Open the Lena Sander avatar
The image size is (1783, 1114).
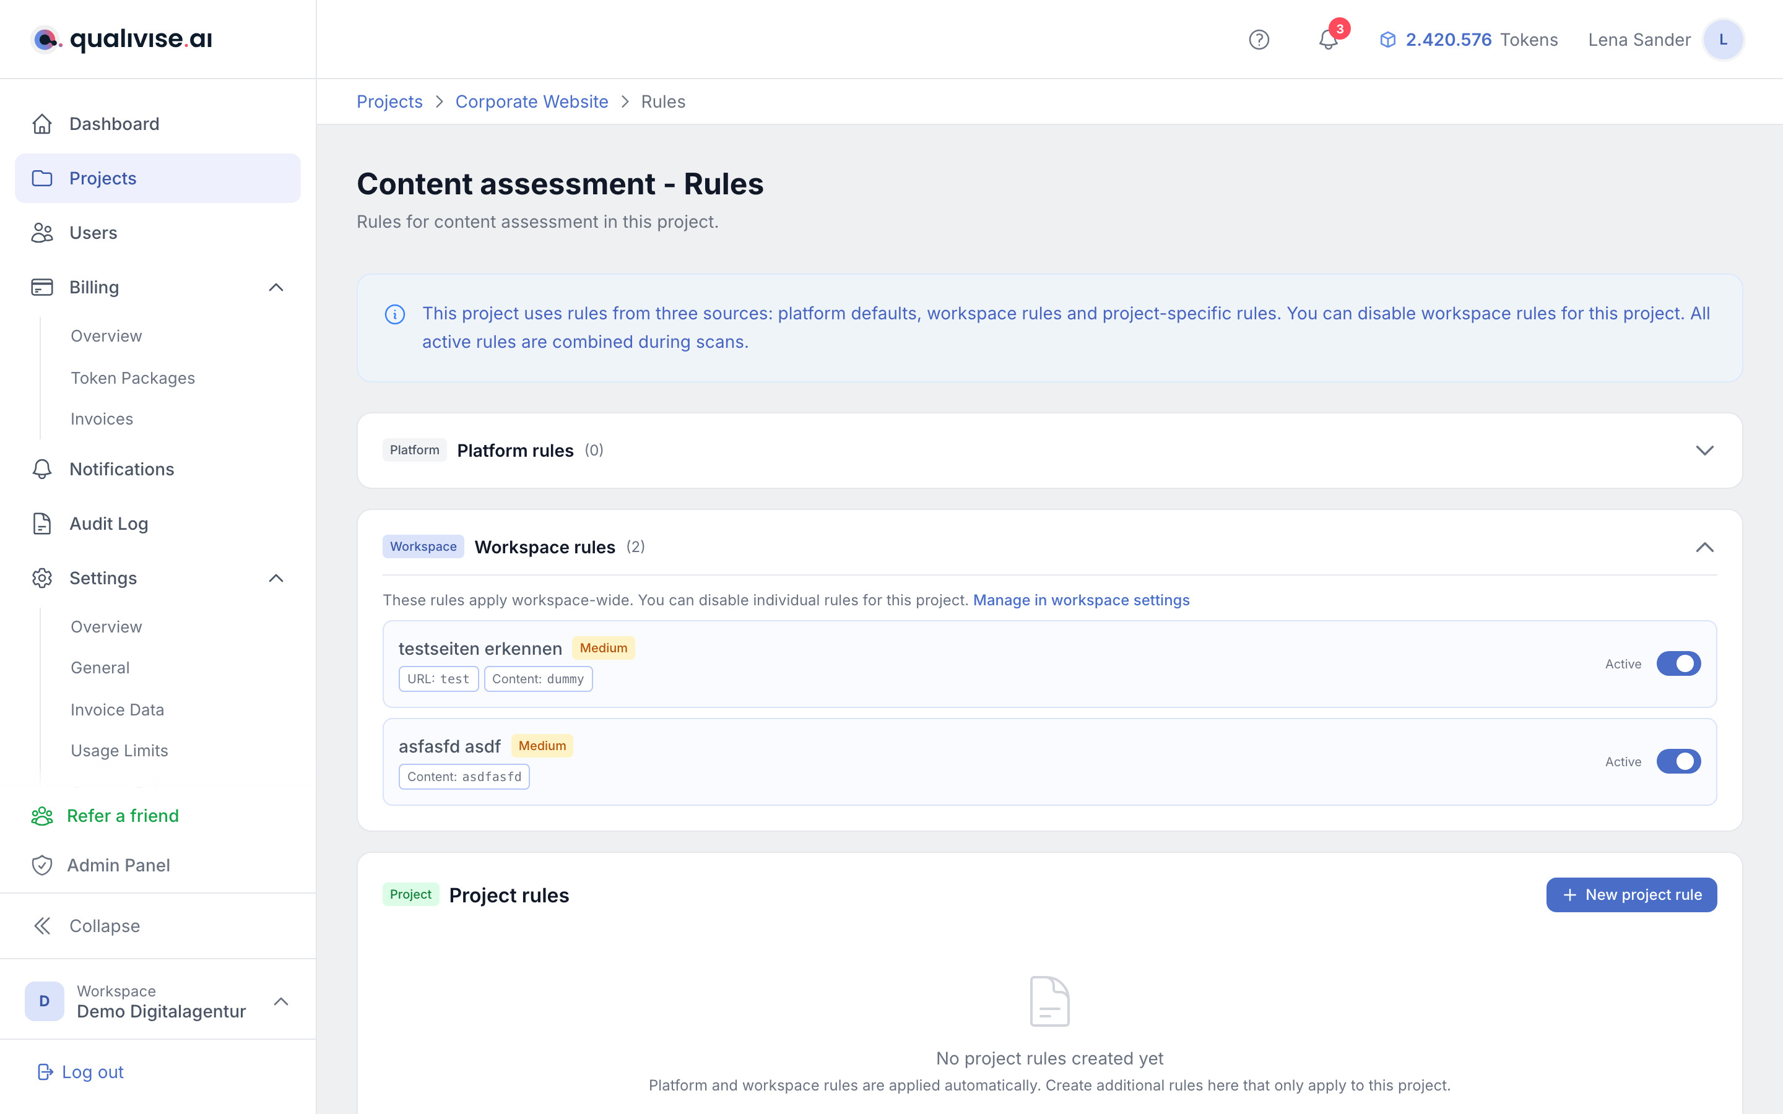coord(1722,40)
